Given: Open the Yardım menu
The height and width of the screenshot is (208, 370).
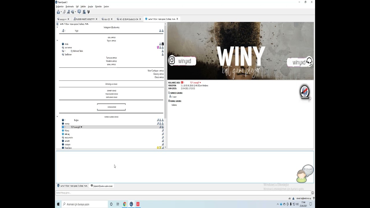Looking at the screenshot, I should click(x=106, y=6).
